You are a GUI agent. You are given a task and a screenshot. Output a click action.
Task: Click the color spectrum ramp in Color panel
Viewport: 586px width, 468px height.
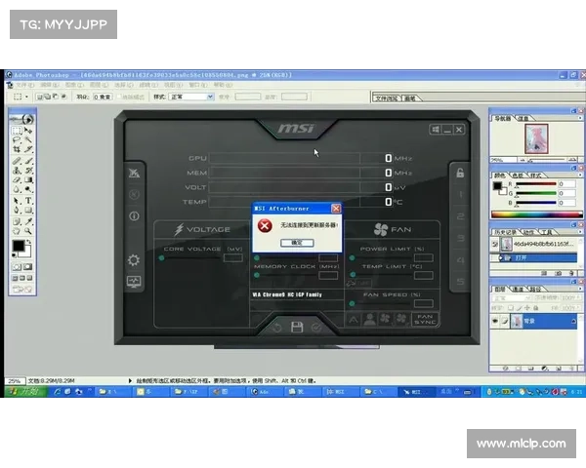tap(536, 214)
